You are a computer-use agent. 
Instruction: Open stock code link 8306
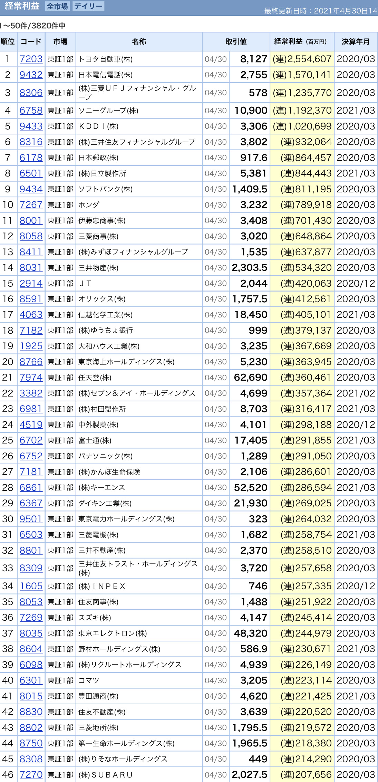click(31, 93)
